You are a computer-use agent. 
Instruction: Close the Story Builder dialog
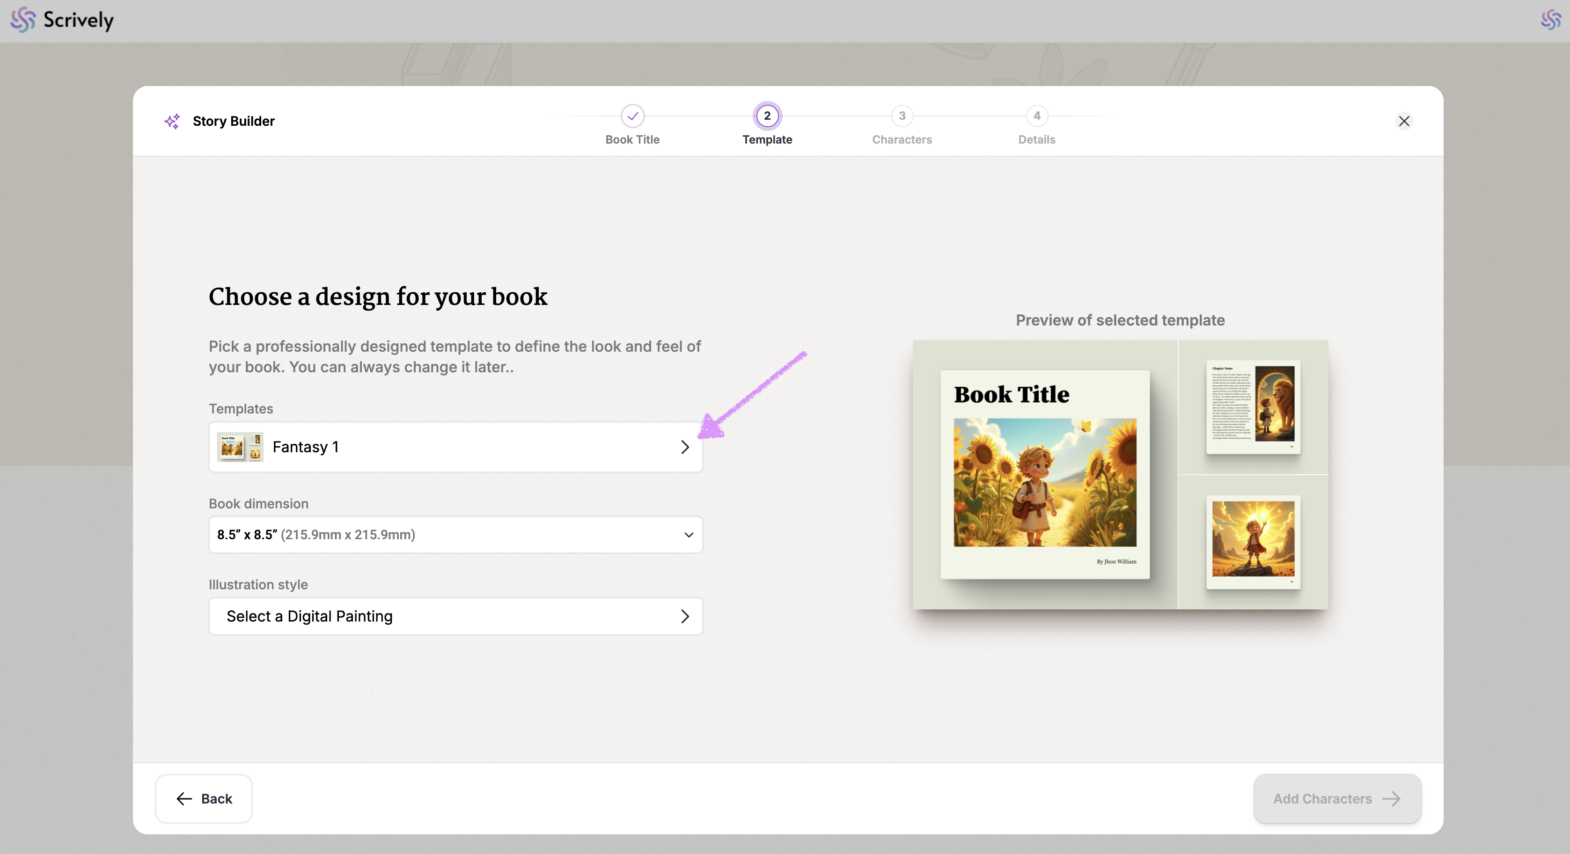pos(1404,121)
